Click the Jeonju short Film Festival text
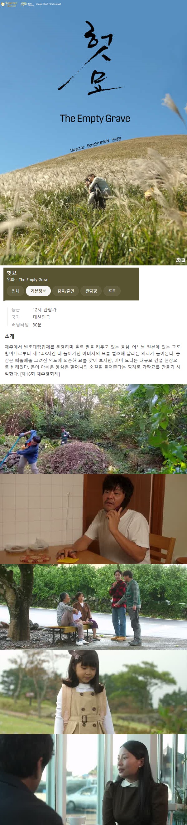The image size is (187, 825). pos(49,4)
